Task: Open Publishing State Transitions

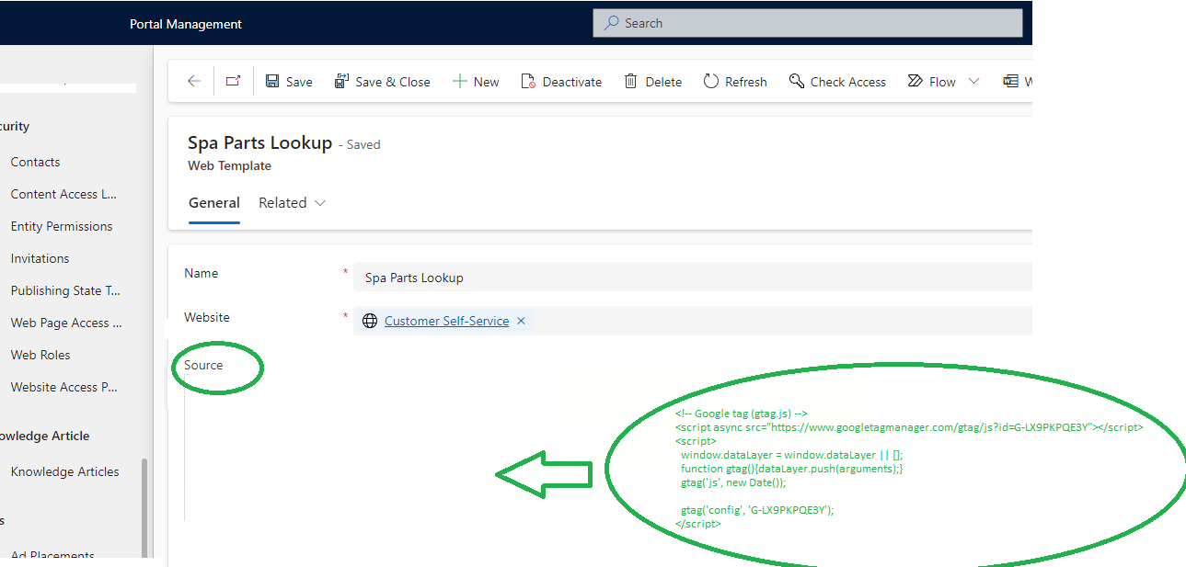Action: (65, 290)
